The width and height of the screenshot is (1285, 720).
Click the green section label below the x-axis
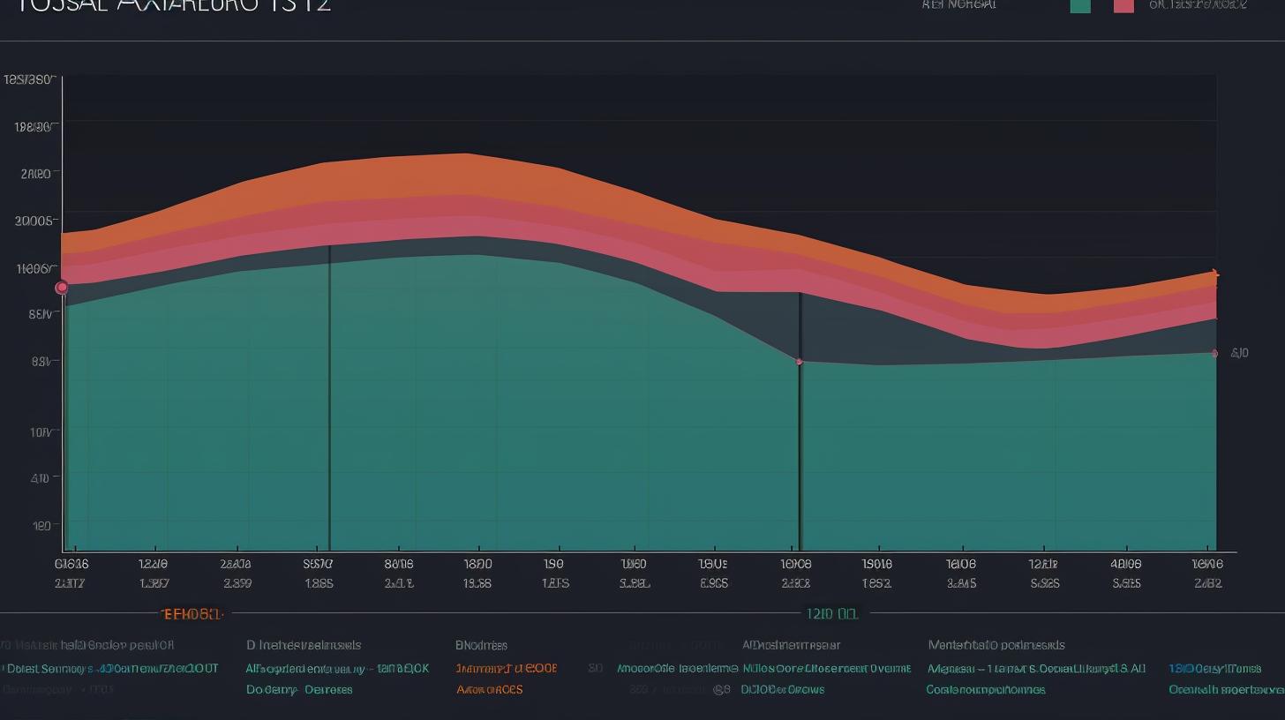click(x=831, y=613)
